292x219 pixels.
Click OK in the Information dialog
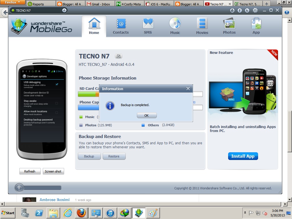147,115
